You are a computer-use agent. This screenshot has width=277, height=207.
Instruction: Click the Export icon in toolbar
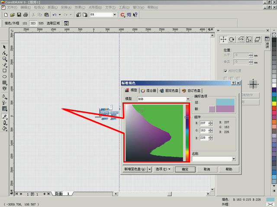pyautogui.click(x=85, y=15)
